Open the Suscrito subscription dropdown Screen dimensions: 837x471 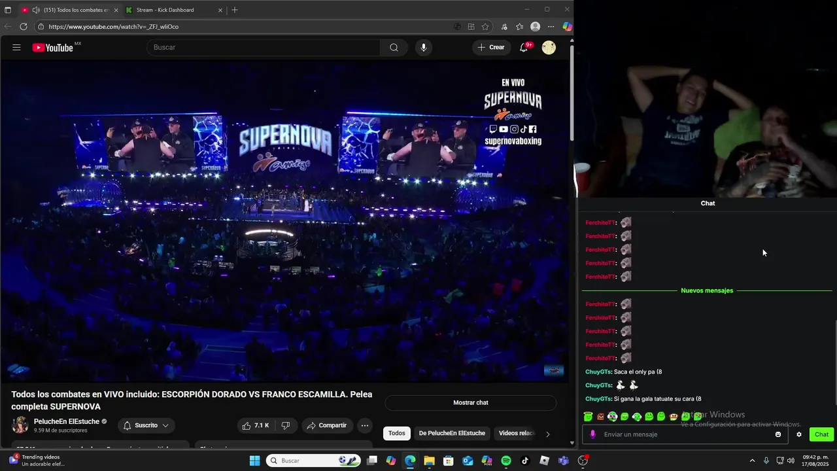146,425
